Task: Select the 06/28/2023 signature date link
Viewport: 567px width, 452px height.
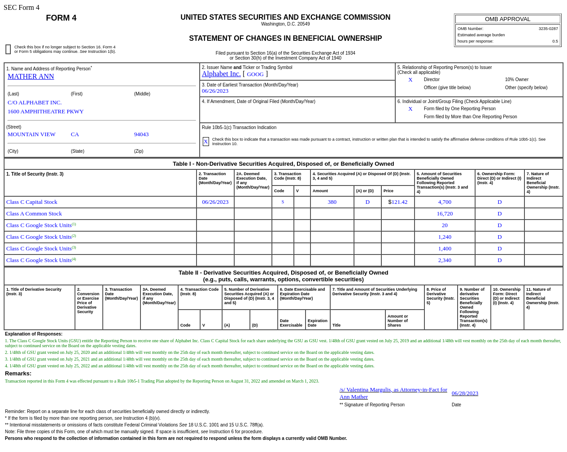Action: coord(465,393)
